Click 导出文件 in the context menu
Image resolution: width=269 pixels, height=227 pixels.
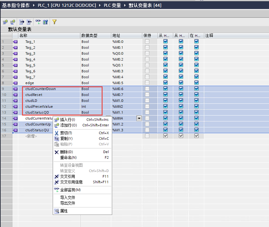point(68,203)
